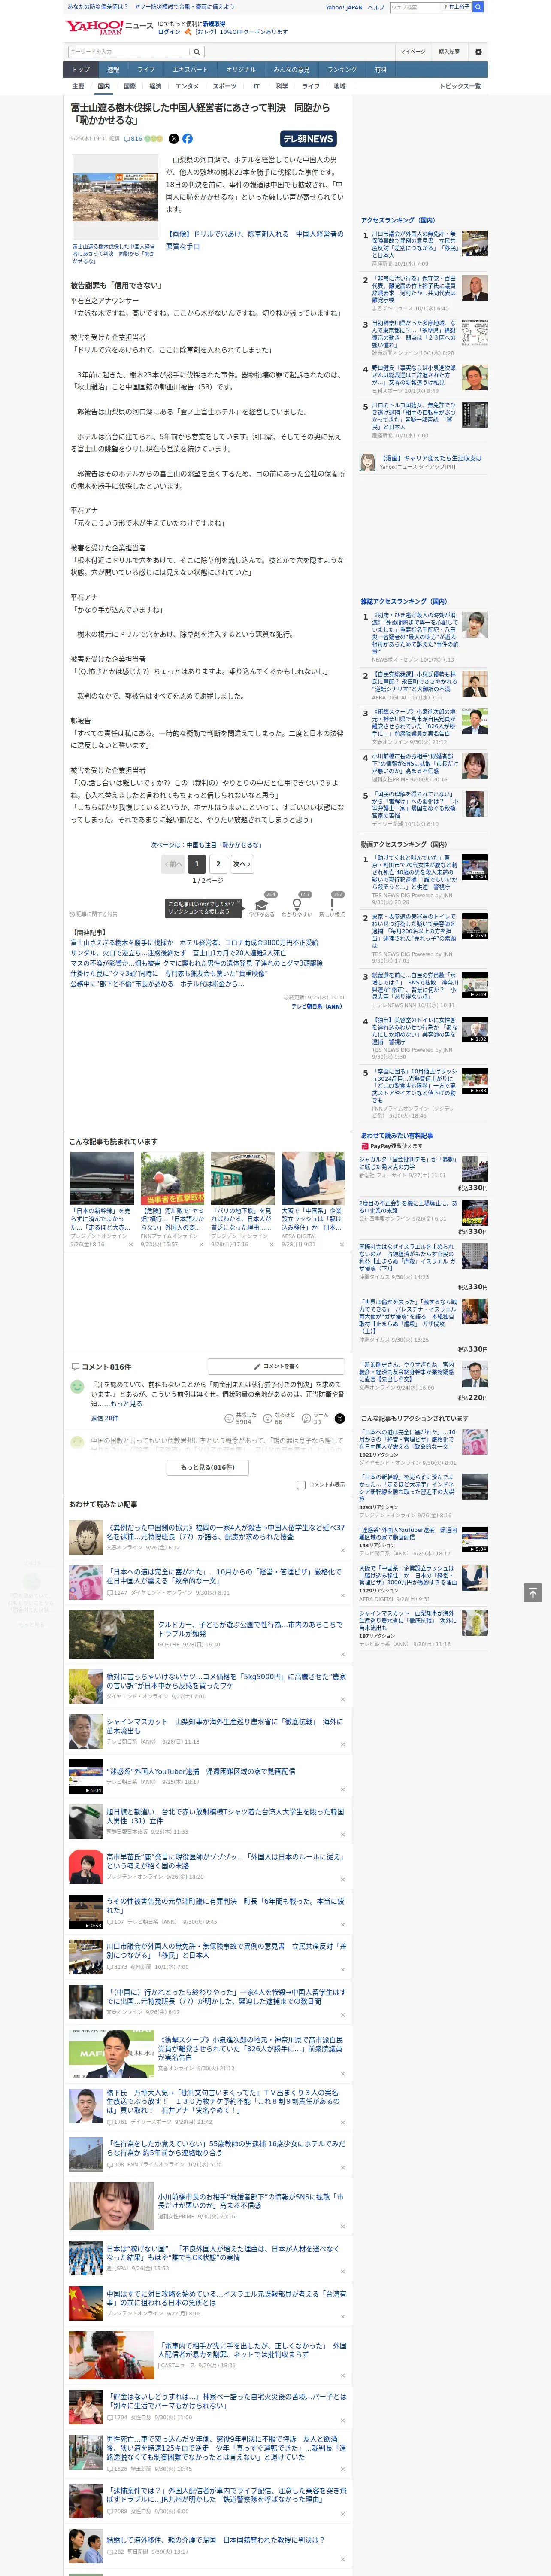Viewport: 551px width, 2576px height.
Task: Click the first commenter's green avatar
Action: tap(77, 1387)
